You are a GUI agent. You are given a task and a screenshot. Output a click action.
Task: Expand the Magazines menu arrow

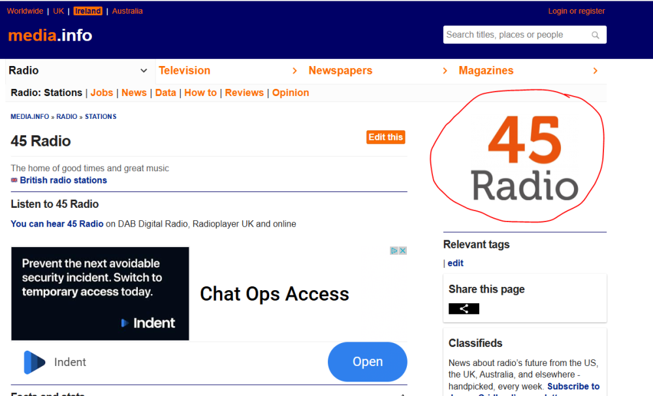(595, 71)
